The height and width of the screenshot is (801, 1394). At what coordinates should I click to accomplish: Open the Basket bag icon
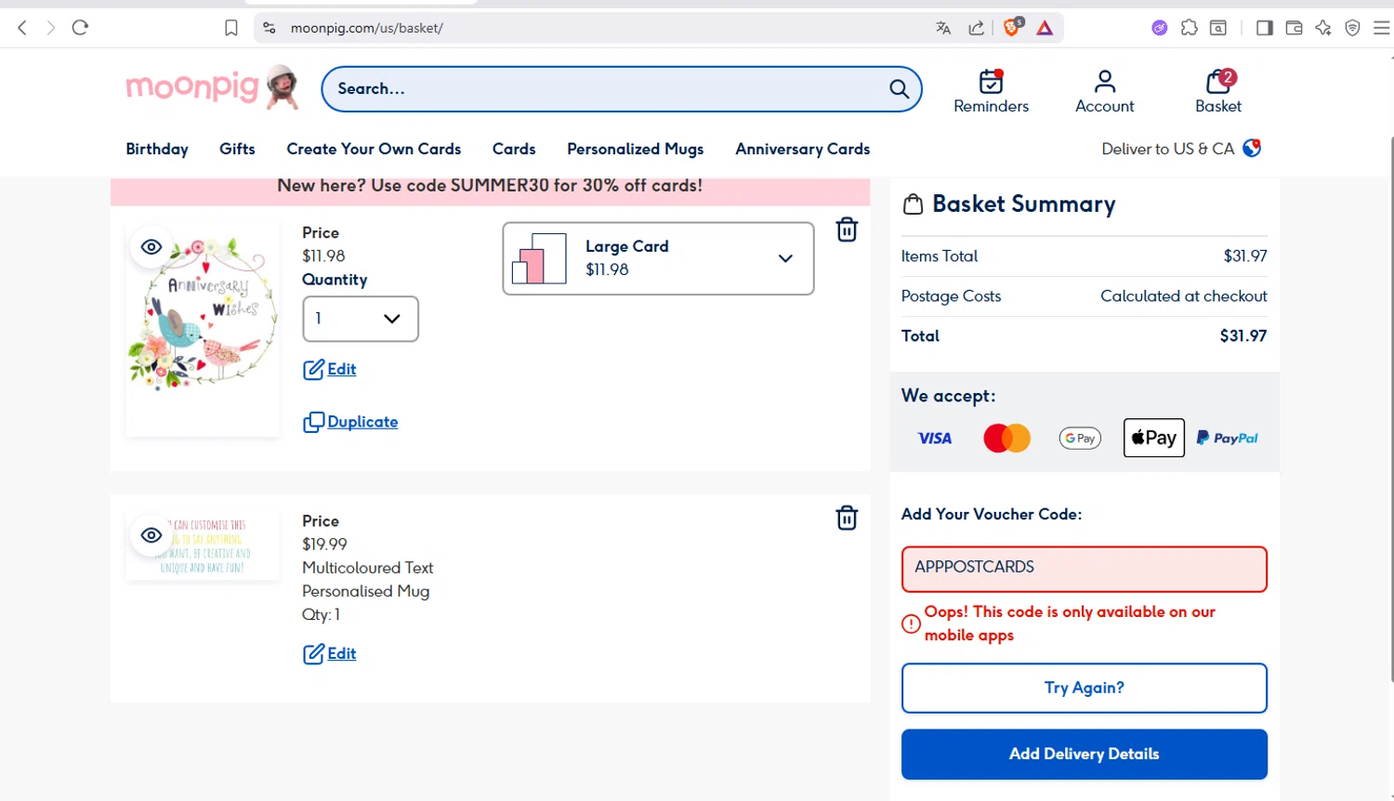point(1217,82)
